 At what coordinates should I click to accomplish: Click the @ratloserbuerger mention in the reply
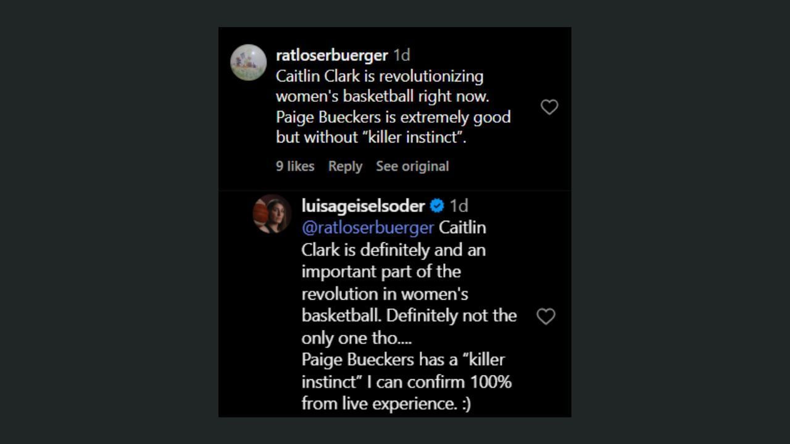coord(367,228)
